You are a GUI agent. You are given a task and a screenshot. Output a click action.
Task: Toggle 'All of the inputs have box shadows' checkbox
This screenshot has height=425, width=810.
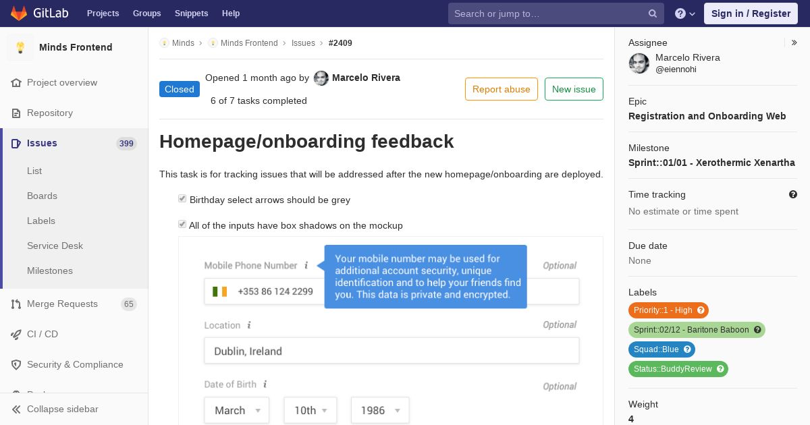pos(182,225)
